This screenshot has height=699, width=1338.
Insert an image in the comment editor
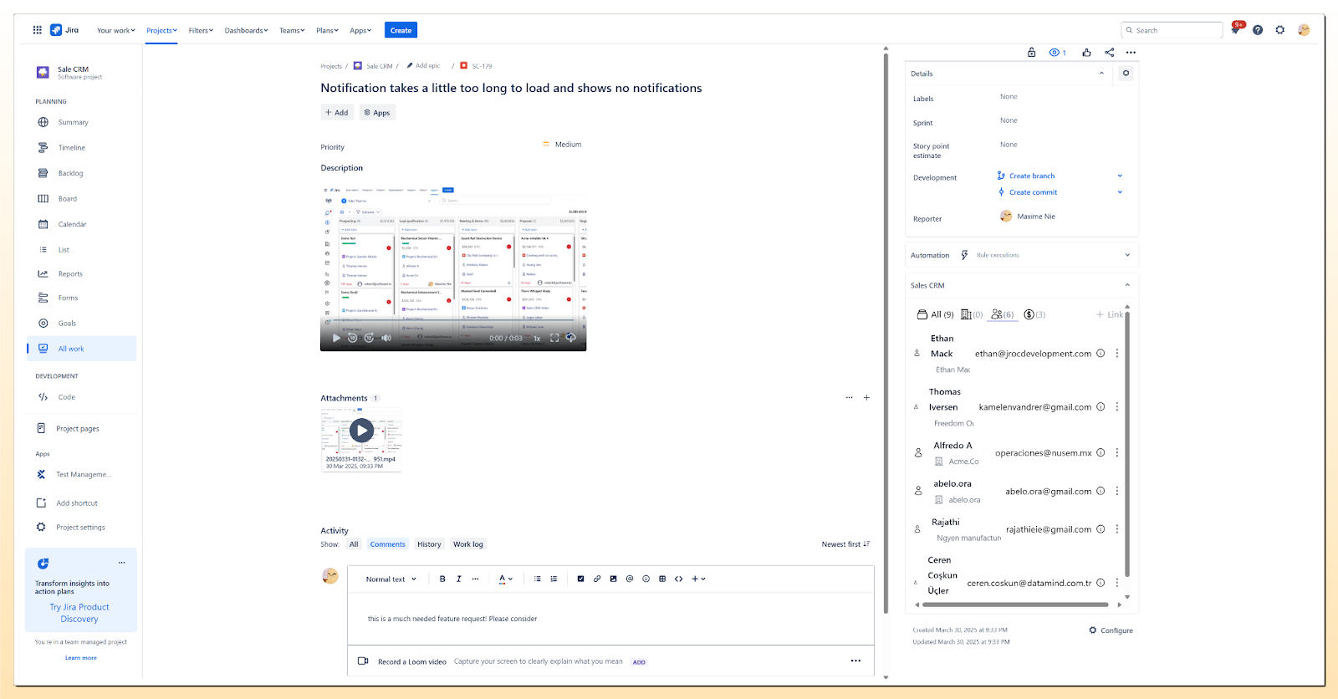point(613,579)
